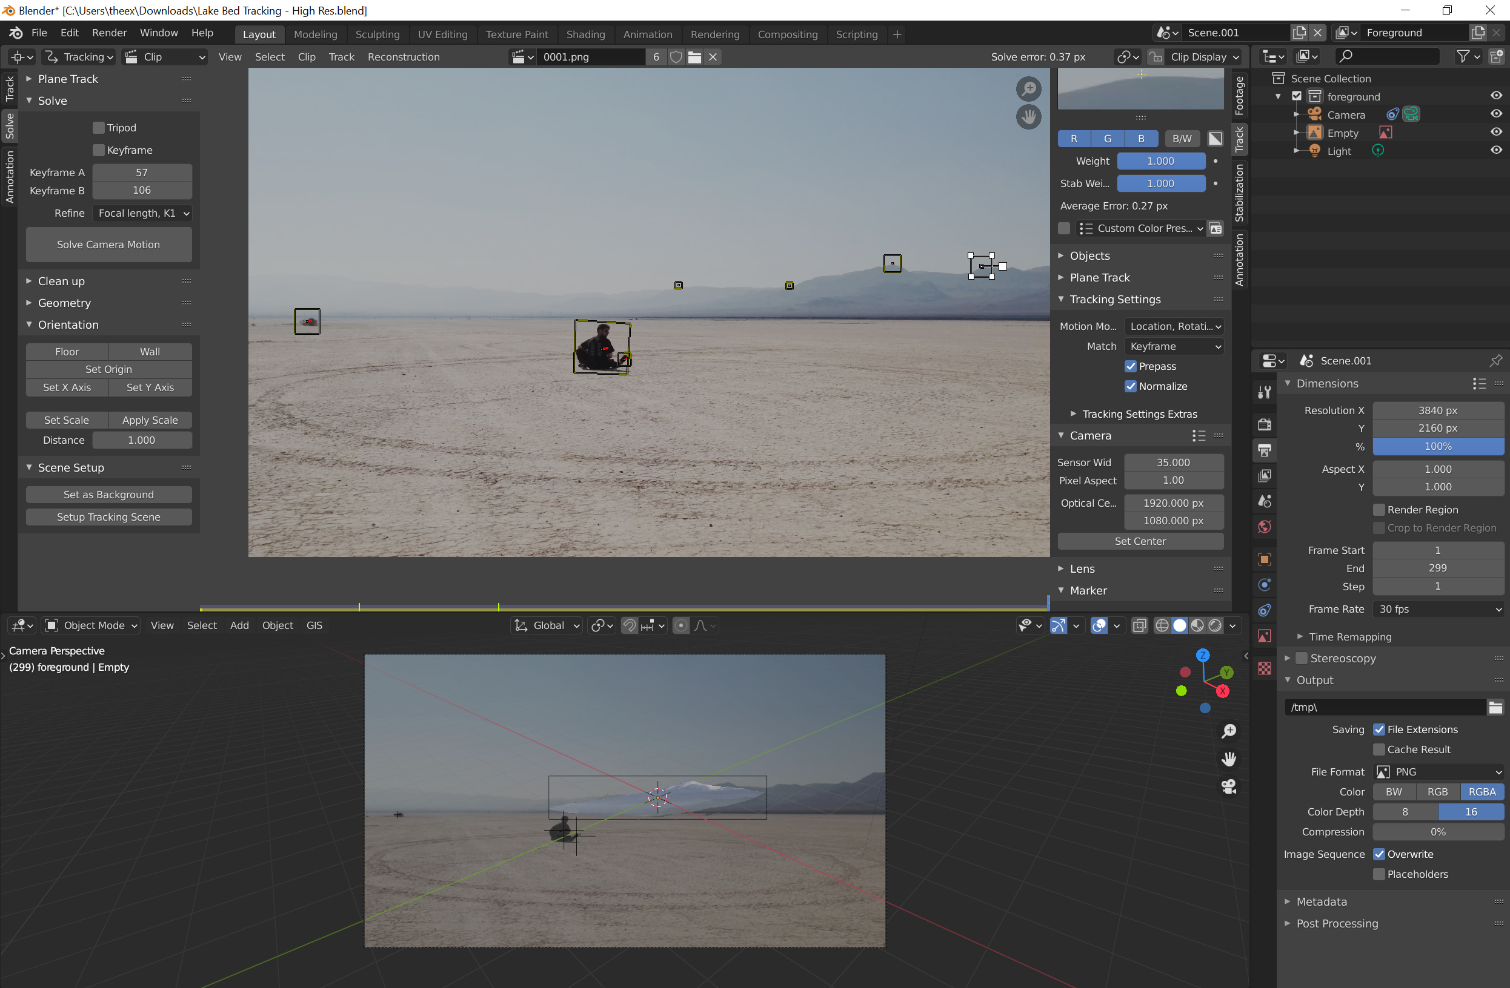1510x988 pixels.
Task: Click Setup Tracking Scene button
Action: click(x=108, y=517)
